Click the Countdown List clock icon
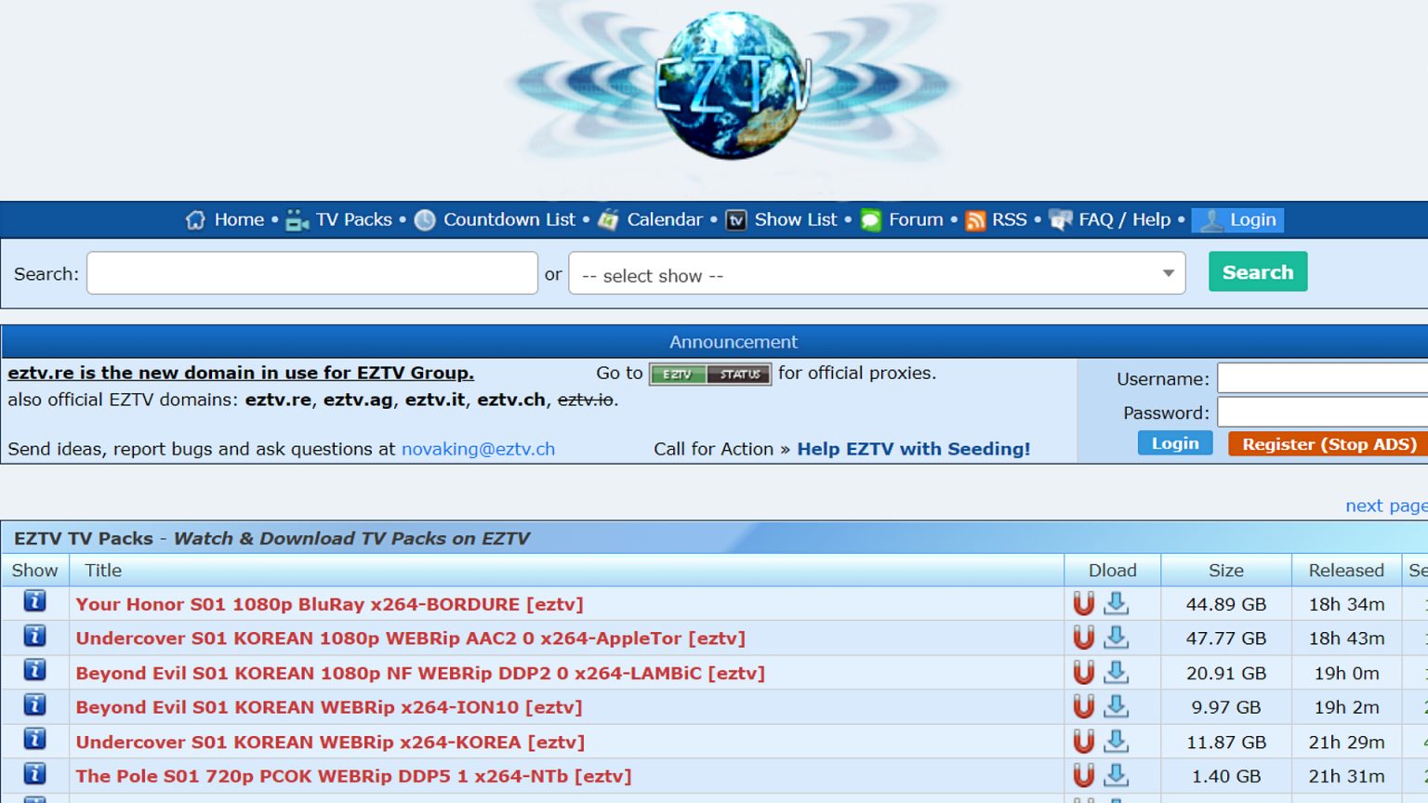The width and height of the screenshot is (1428, 803). [424, 220]
